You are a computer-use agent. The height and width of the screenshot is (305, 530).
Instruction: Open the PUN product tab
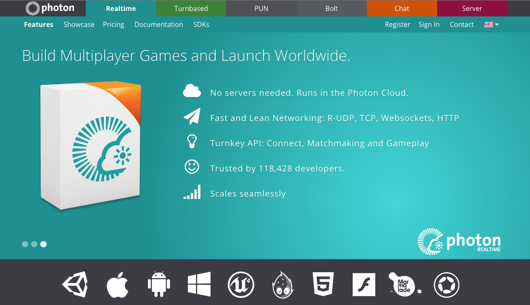click(x=261, y=8)
